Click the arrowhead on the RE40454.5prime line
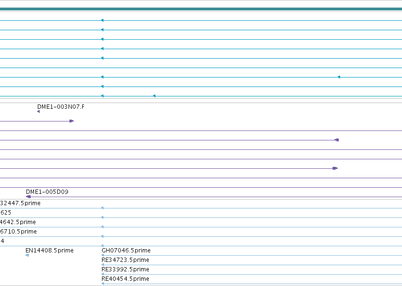Image resolution: width=402 pixels, height=286 pixels. 103,284
